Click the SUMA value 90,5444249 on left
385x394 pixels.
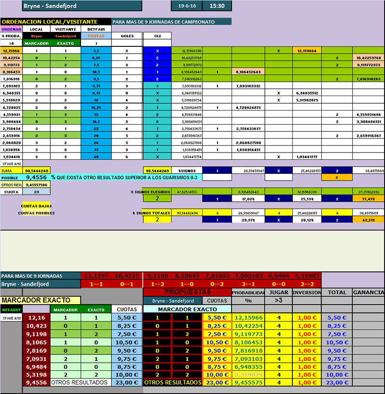tap(36, 170)
